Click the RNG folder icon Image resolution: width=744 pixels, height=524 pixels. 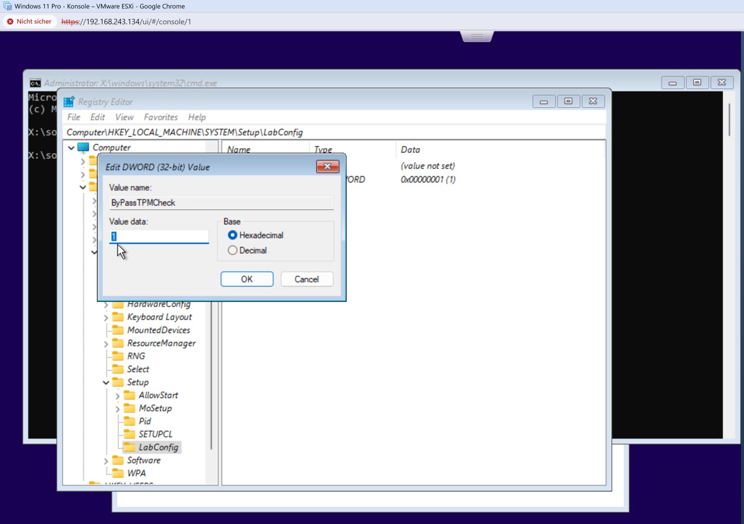(118, 356)
